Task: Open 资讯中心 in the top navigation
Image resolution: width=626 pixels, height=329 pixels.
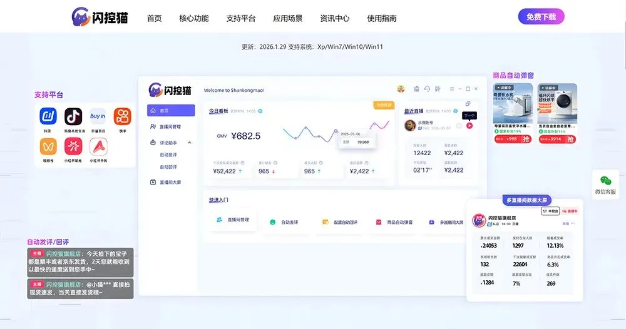Action: tap(334, 18)
